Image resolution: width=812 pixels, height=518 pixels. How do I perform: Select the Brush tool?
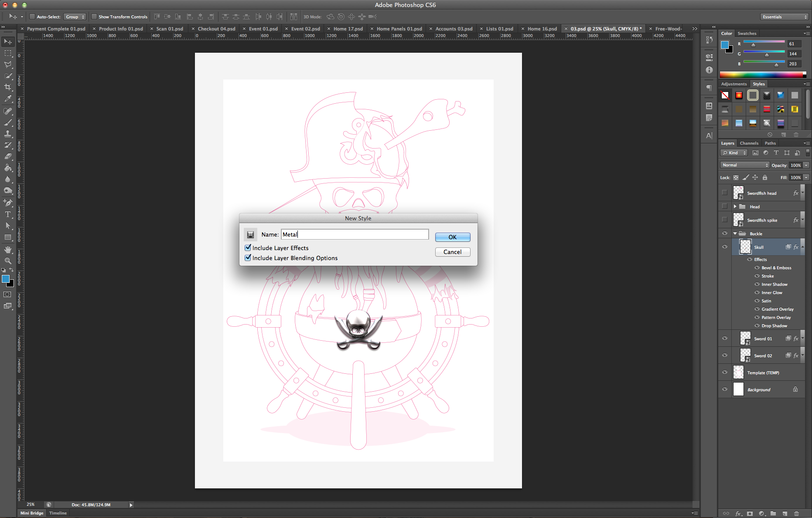click(x=8, y=122)
